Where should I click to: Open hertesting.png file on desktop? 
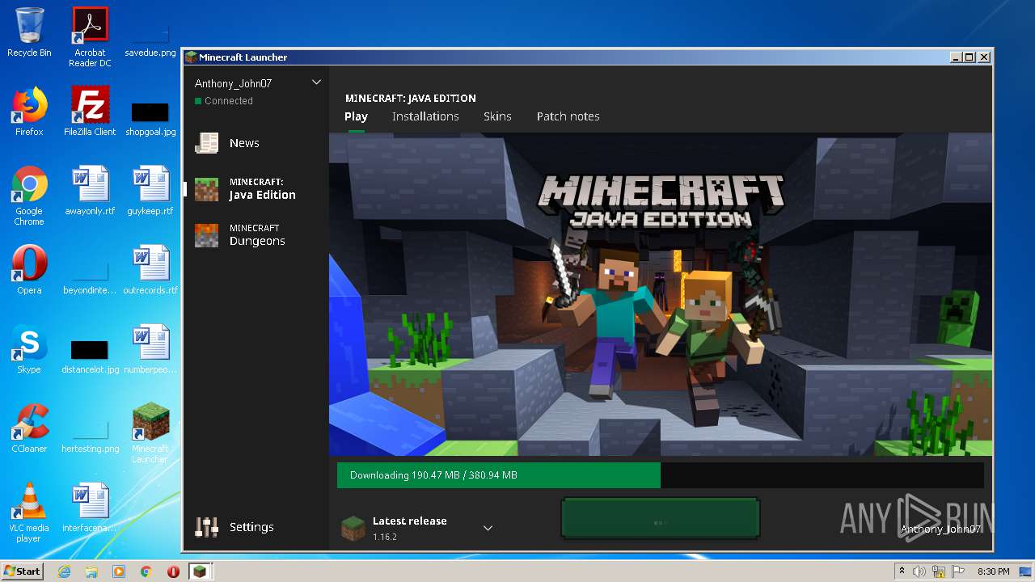90,435
